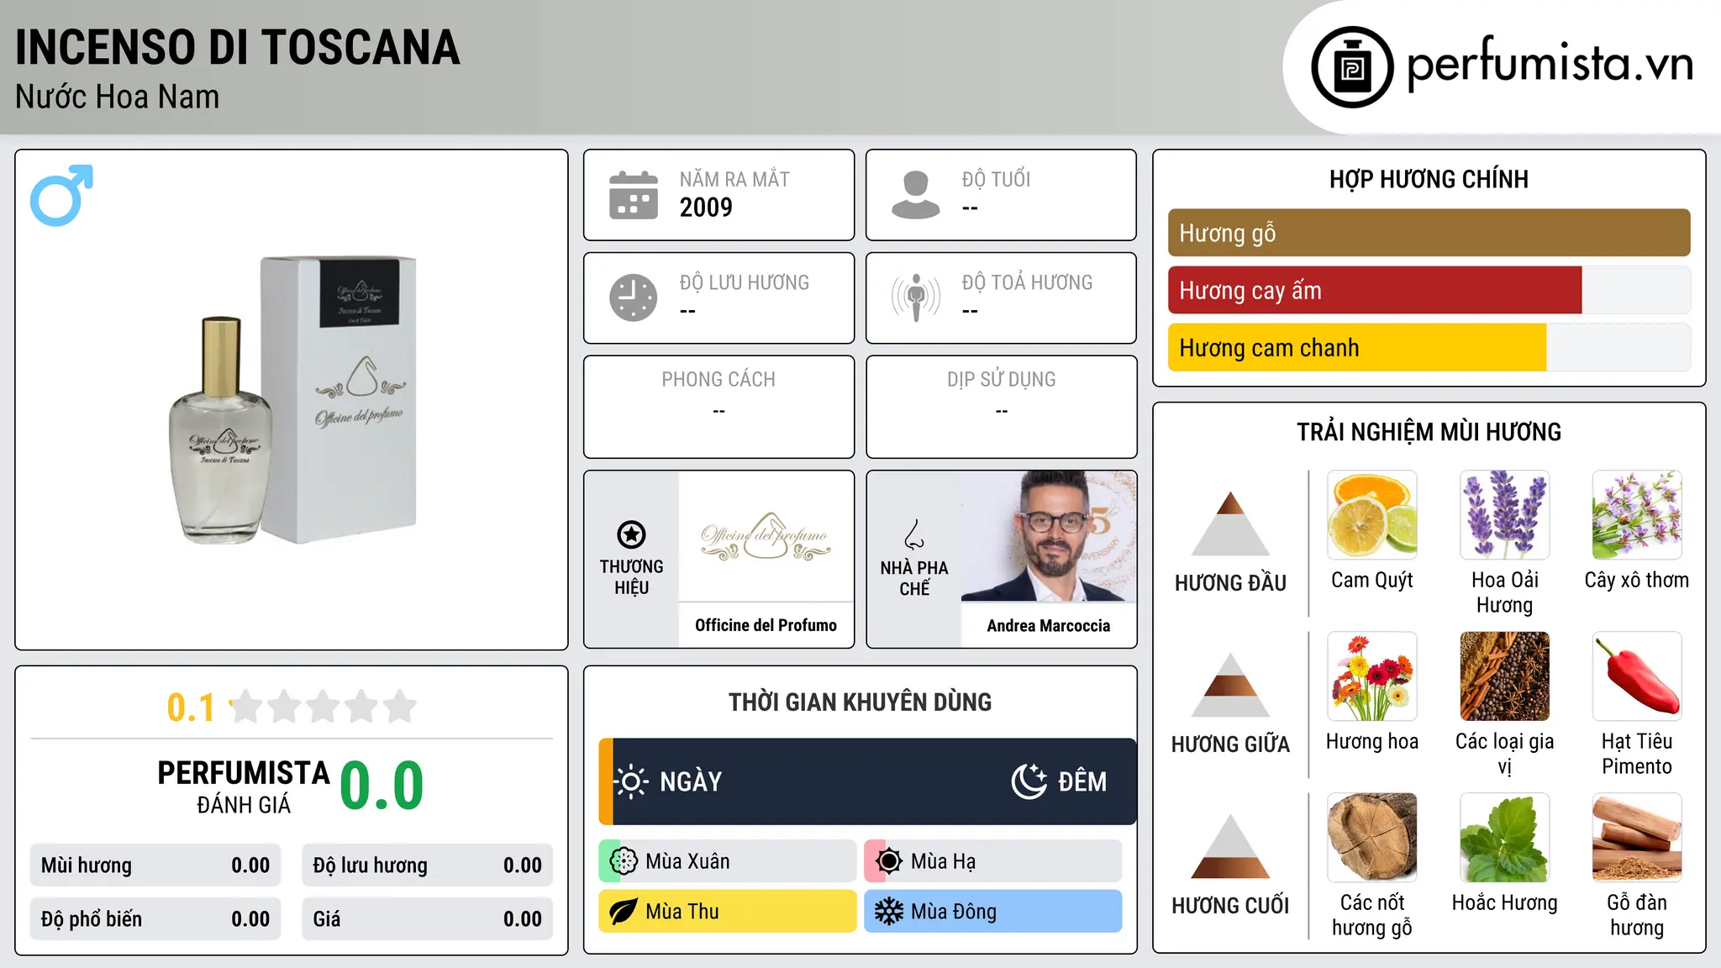
Task: Select the Mùa Thu season chip
Action: (727, 912)
